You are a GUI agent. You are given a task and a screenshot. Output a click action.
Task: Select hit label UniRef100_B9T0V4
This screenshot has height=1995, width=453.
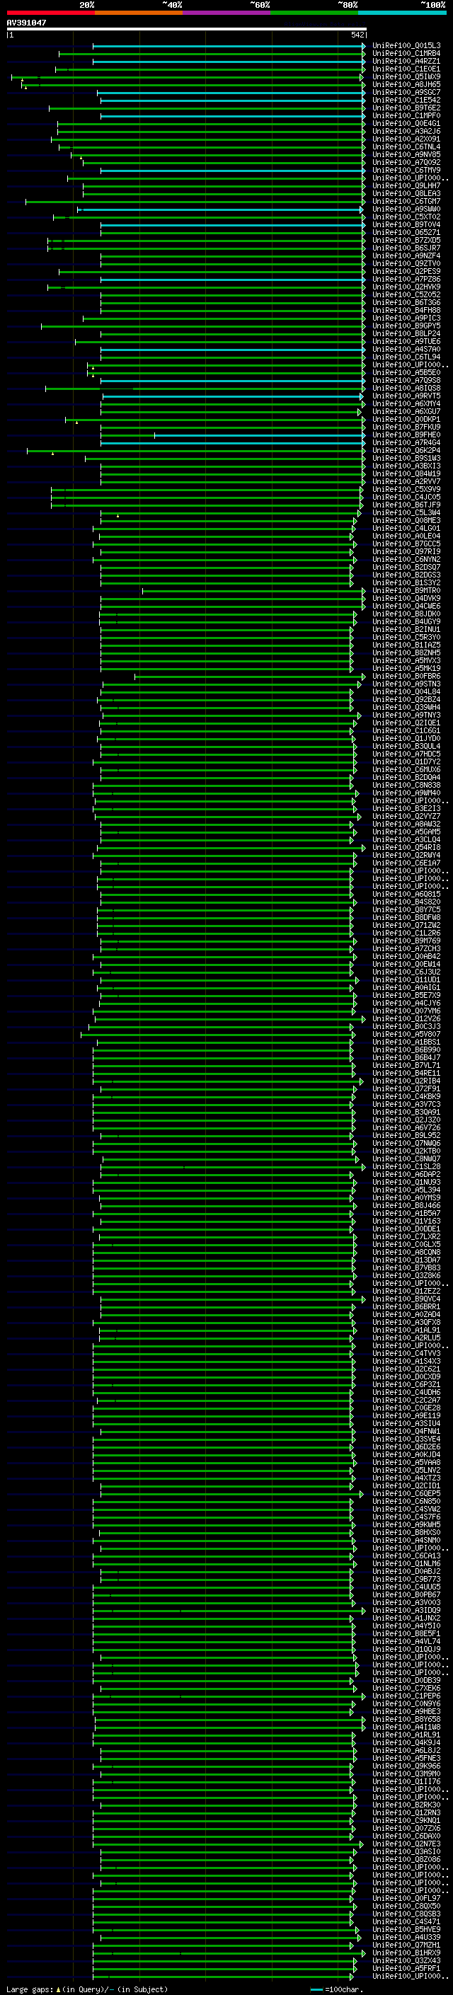pos(406,224)
